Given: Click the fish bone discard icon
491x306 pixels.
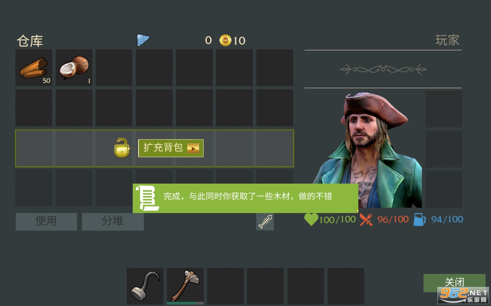Looking at the screenshot, I should tap(265, 222).
